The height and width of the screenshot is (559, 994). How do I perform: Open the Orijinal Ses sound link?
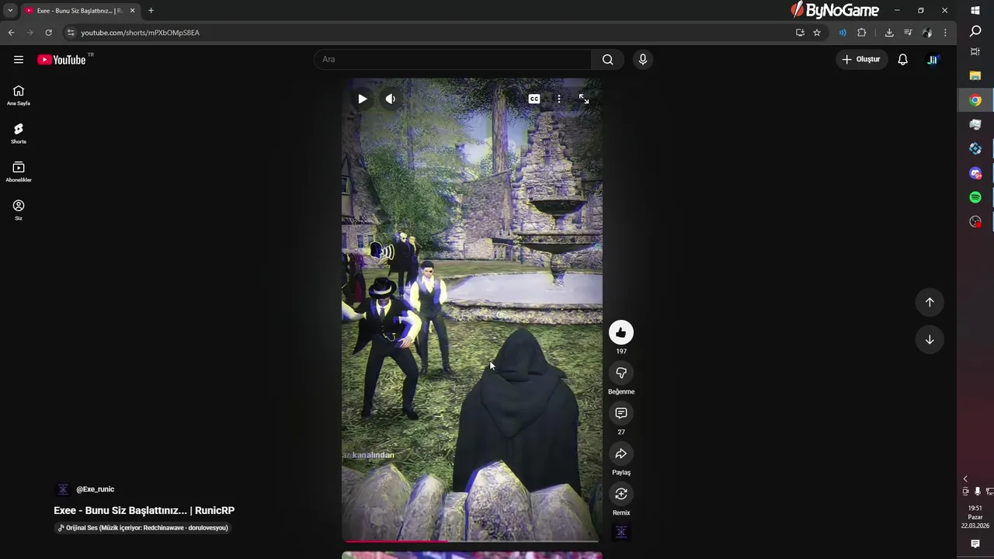click(144, 528)
